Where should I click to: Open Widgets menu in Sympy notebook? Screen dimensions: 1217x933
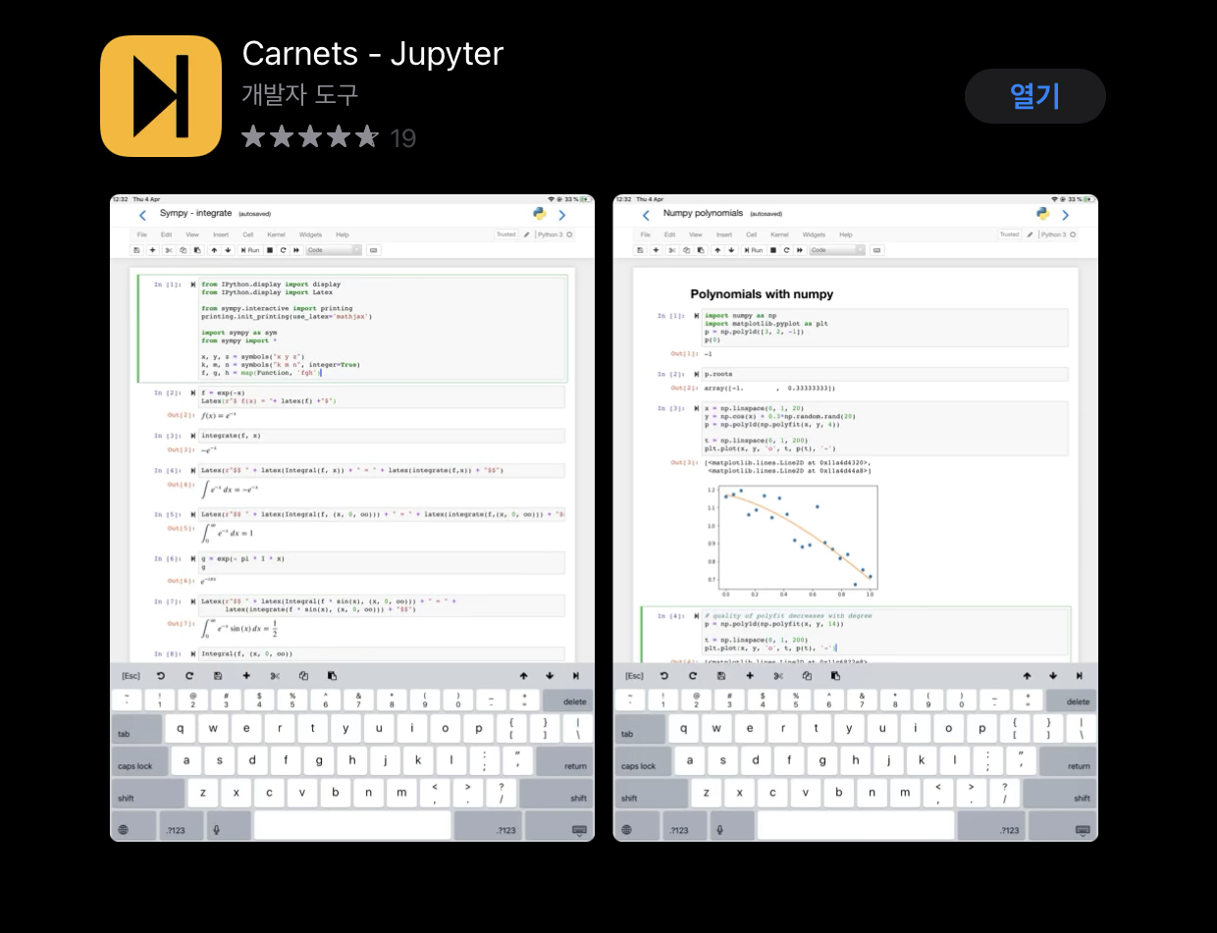[310, 234]
